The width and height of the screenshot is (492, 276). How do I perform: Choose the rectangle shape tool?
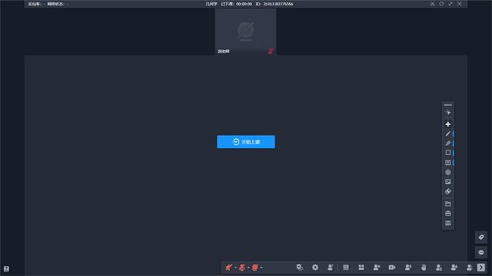448,153
